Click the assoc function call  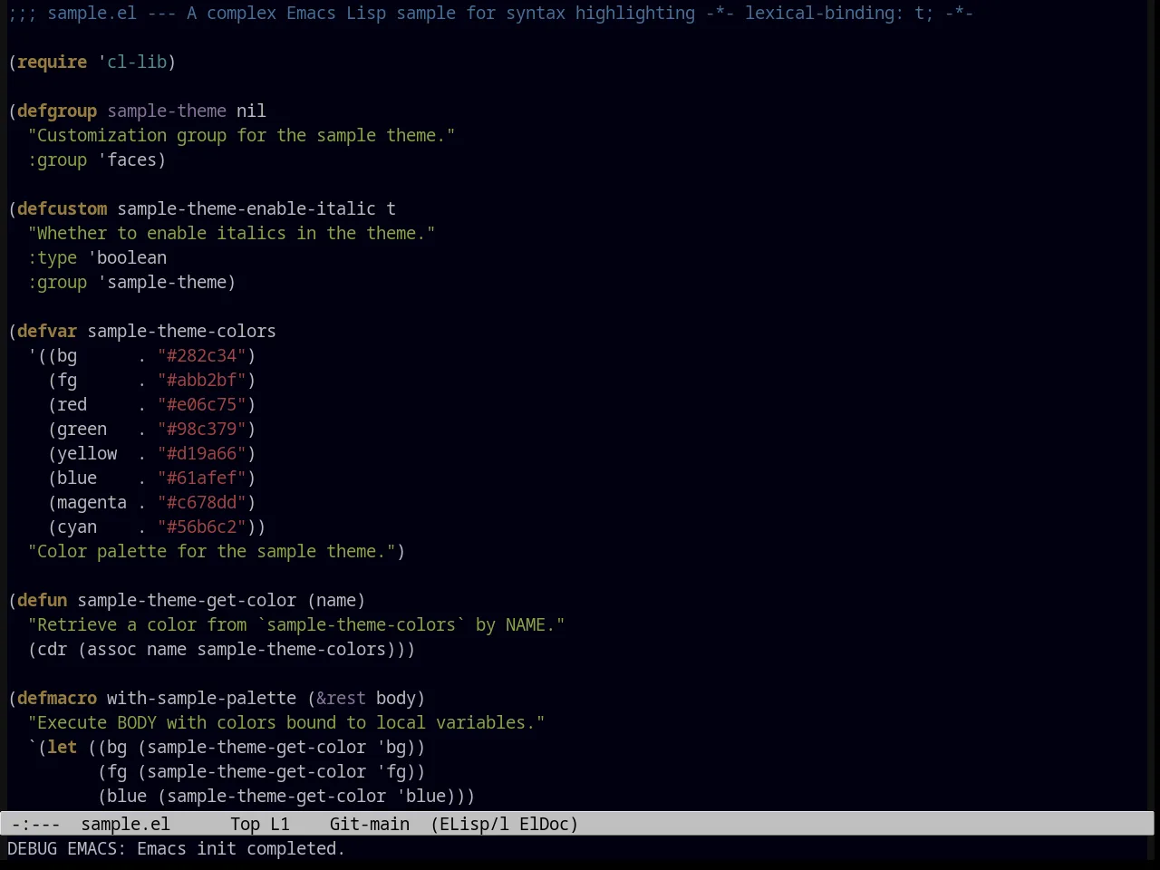coord(111,649)
